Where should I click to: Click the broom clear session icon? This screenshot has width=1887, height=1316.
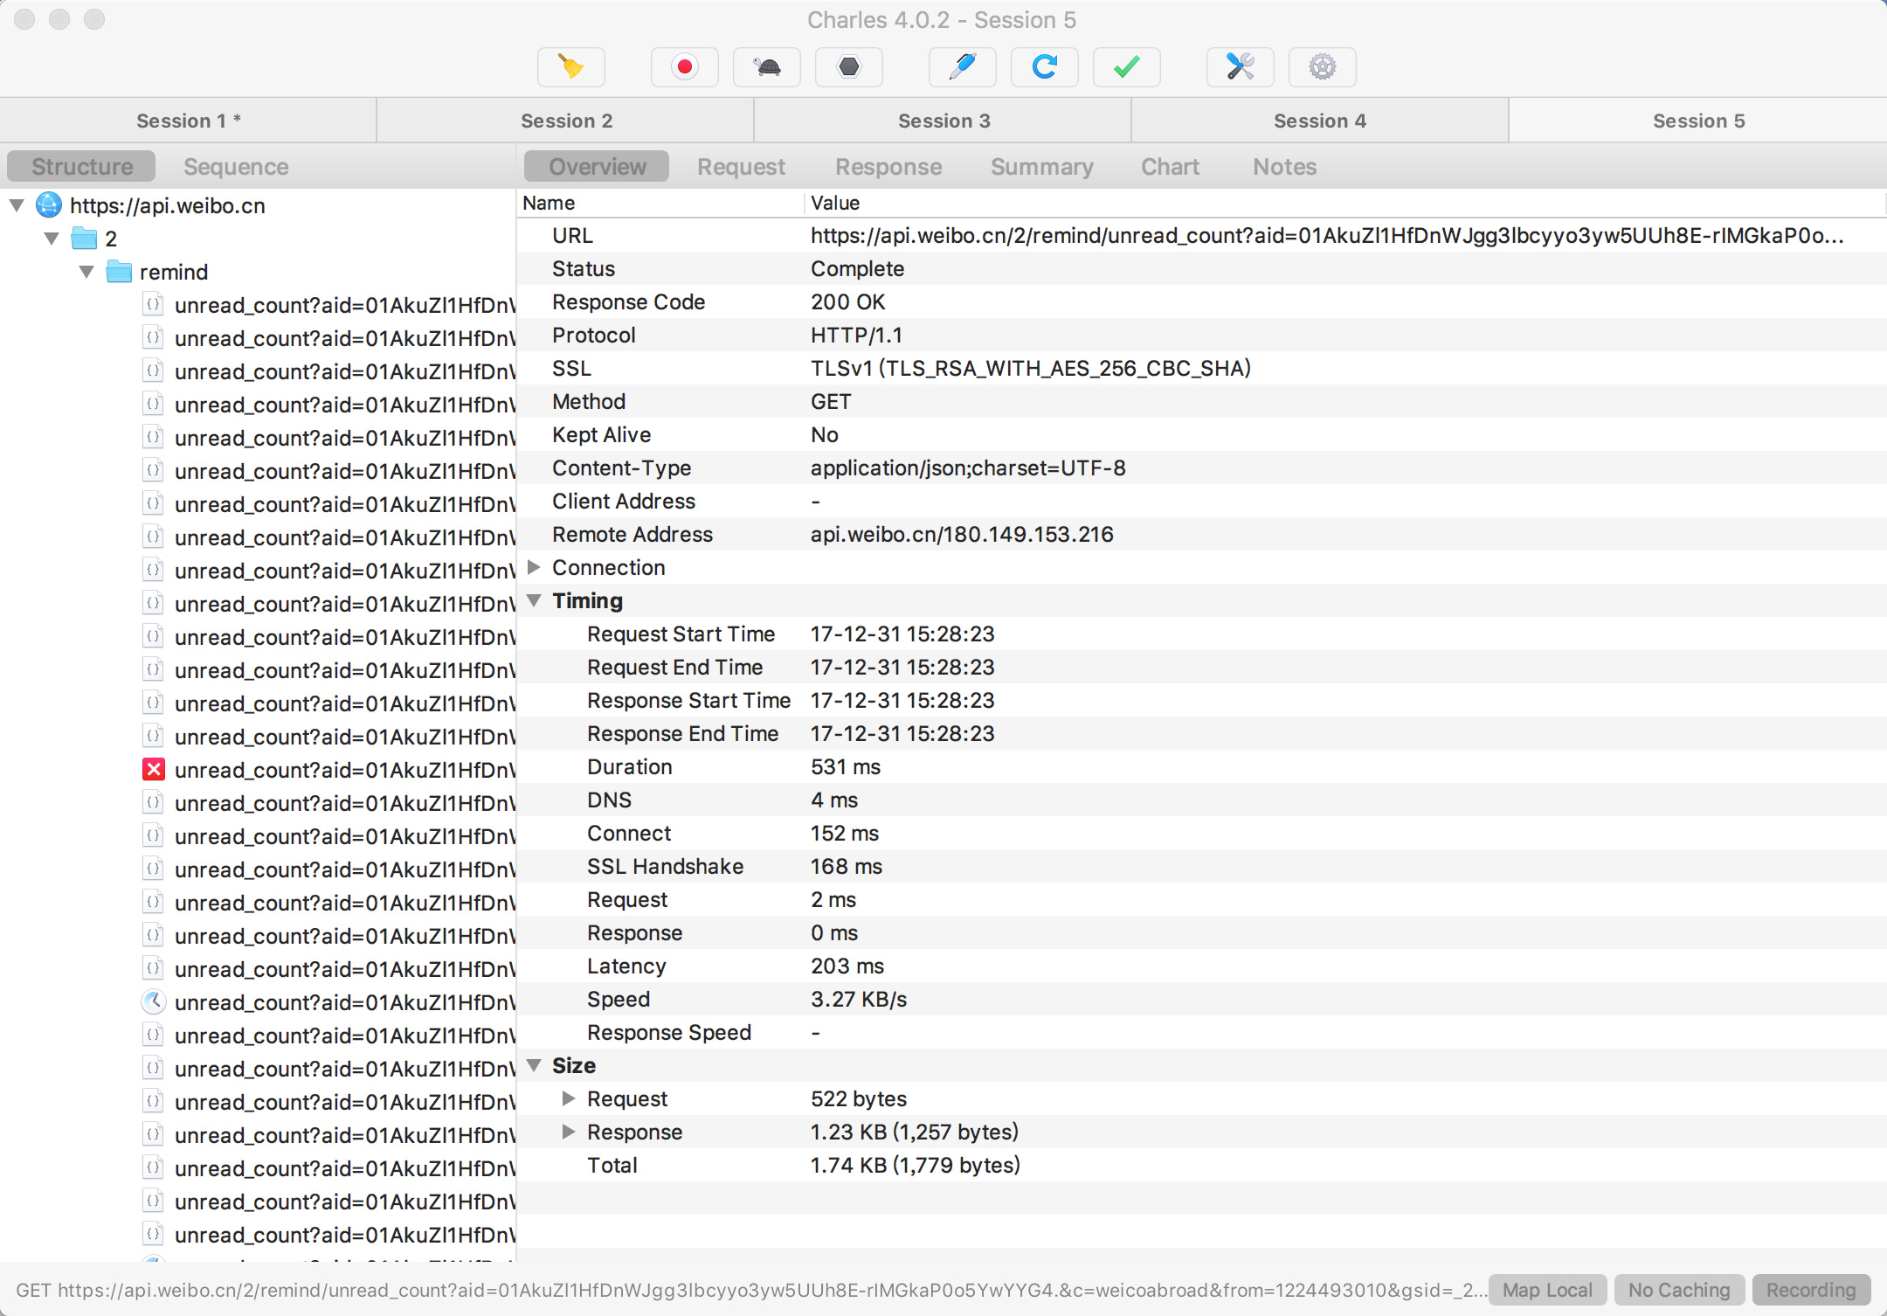[570, 67]
